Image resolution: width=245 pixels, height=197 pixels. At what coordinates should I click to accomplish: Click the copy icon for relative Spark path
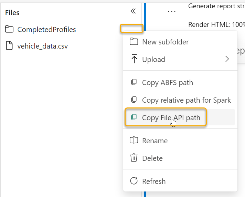point(134,100)
